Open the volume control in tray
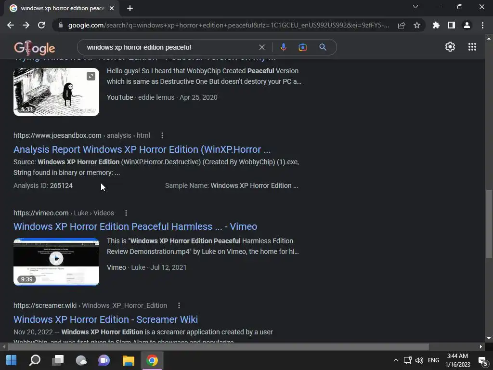Image resolution: width=493 pixels, height=370 pixels. pyautogui.click(x=419, y=360)
